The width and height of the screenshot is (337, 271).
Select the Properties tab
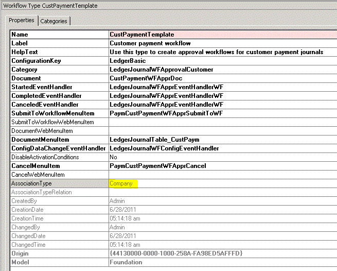click(22, 21)
